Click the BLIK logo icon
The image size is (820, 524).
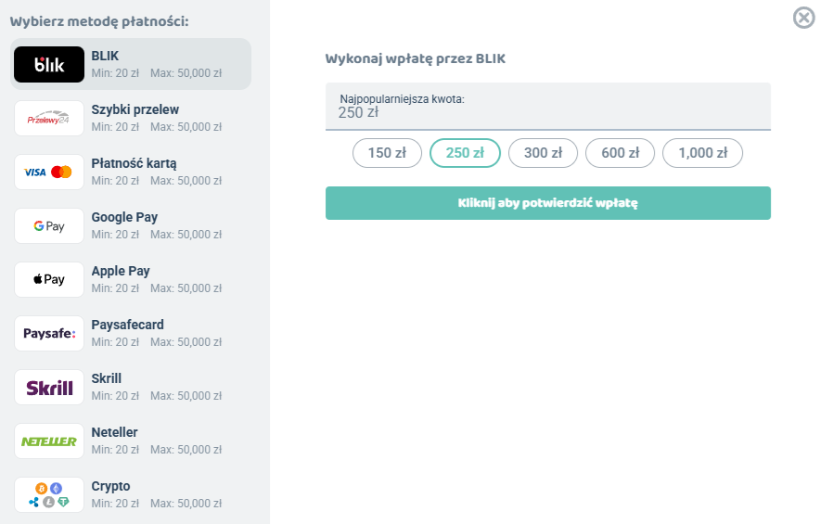pos(49,64)
